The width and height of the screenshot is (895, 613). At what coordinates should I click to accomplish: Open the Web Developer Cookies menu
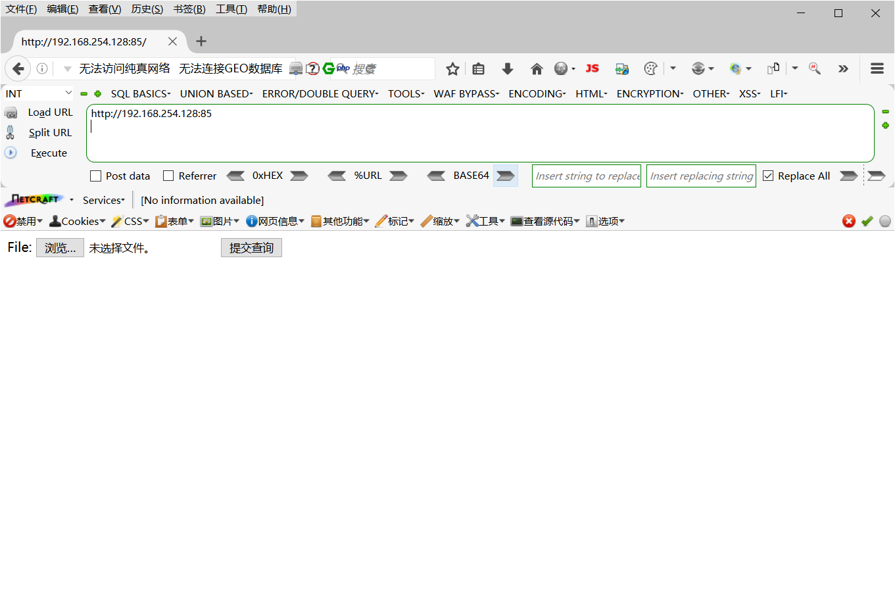pos(76,221)
